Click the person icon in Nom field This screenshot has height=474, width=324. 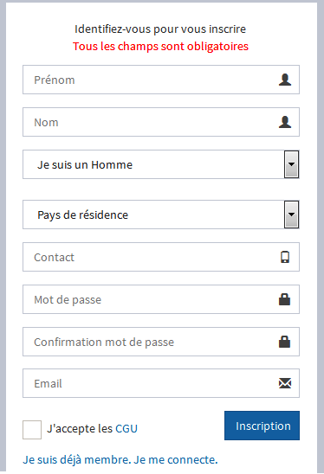tap(285, 122)
